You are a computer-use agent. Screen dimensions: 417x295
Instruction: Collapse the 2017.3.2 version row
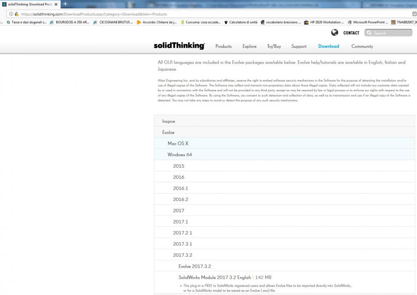(x=284, y=255)
